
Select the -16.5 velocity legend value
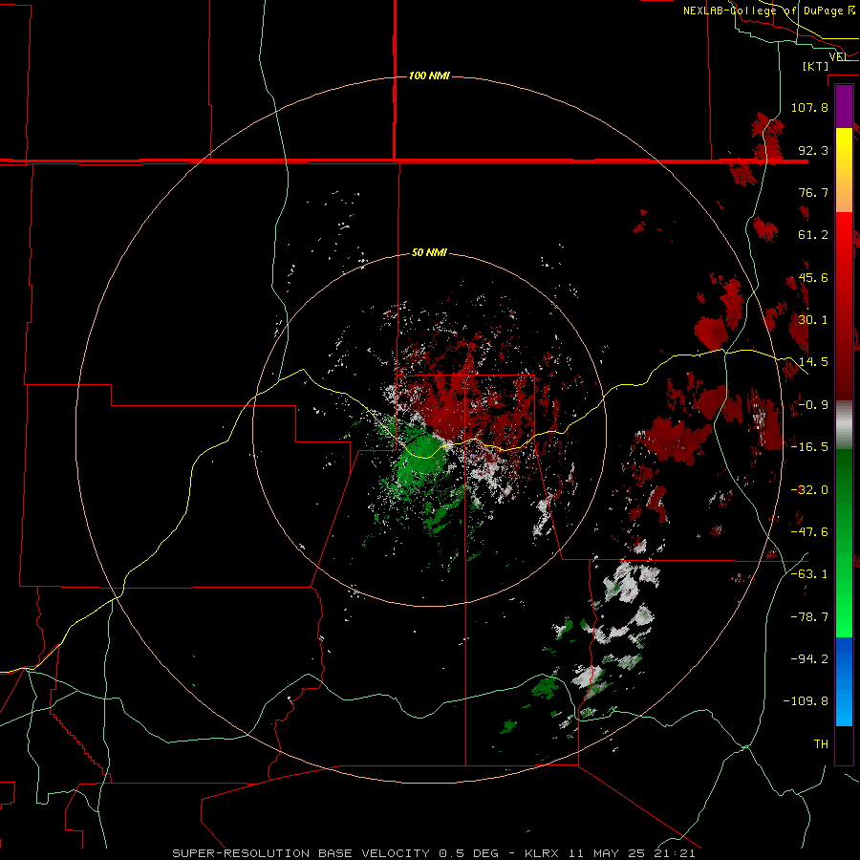809,447
